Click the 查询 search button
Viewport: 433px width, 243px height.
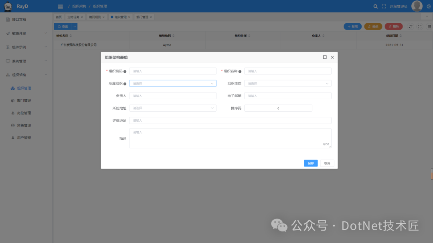63,26
